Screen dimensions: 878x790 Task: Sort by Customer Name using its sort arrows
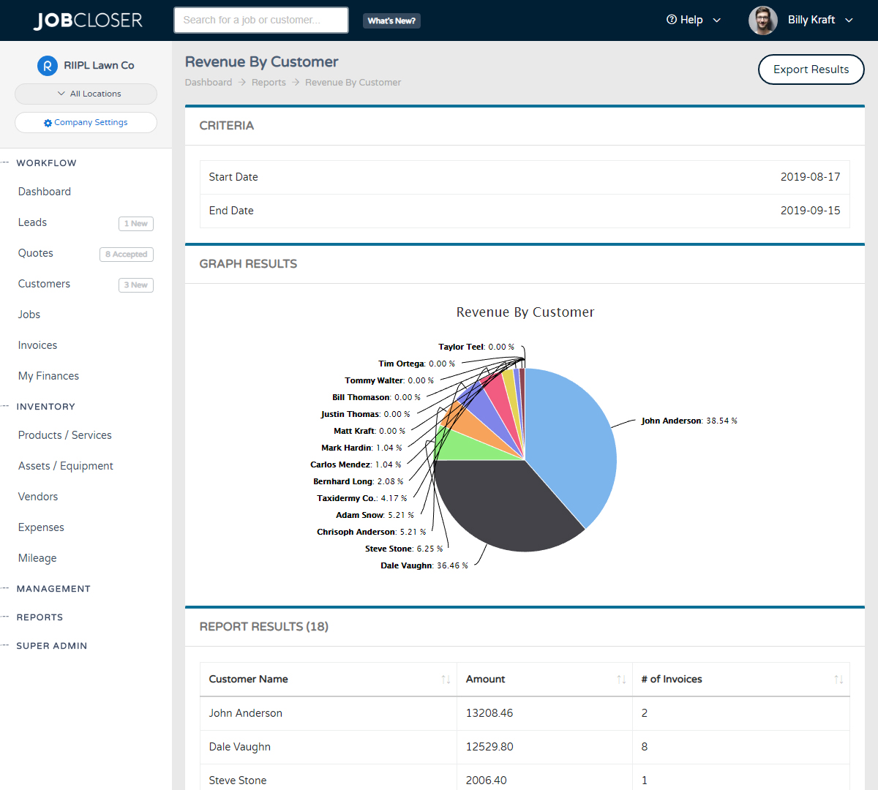coord(446,680)
